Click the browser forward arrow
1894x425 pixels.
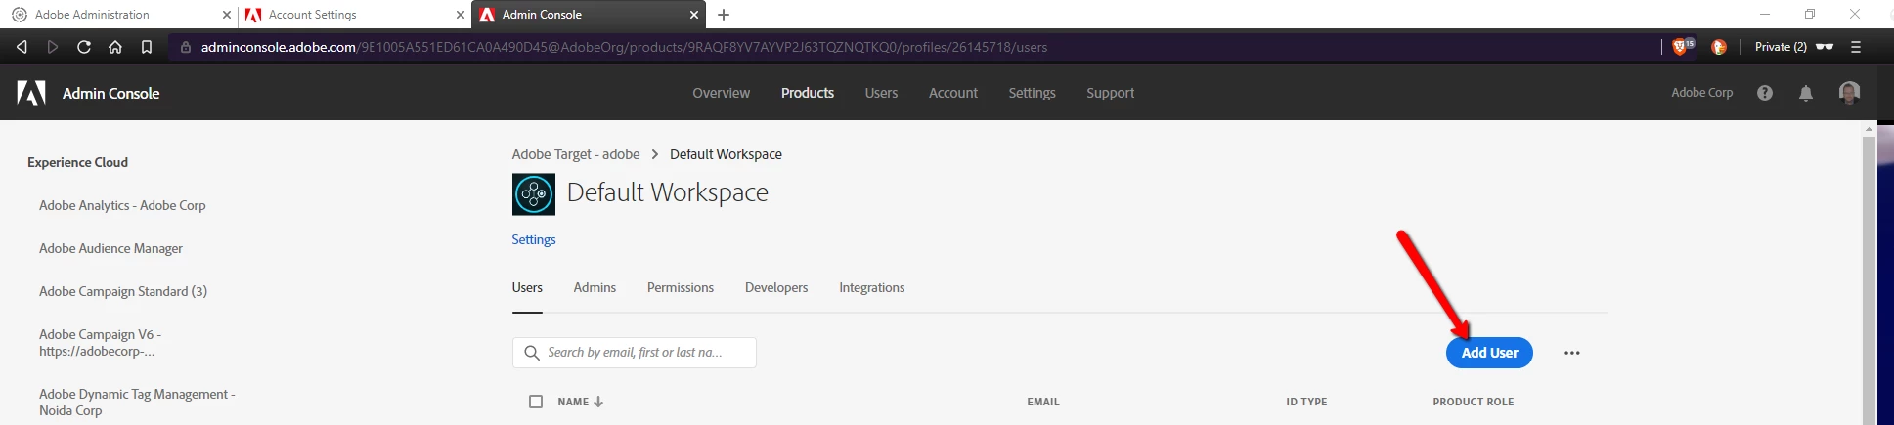53,47
